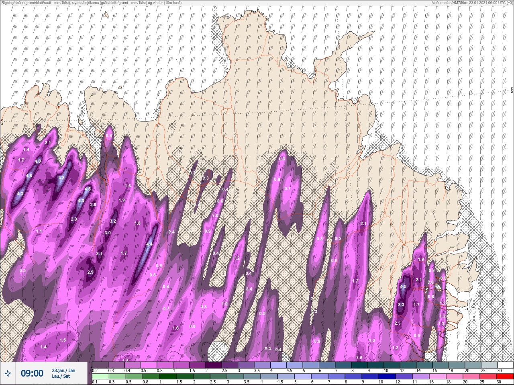Click the Veðurstofan logo icon beside 09:00
Viewport: 514px width, 385px height.
pos(8,373)
